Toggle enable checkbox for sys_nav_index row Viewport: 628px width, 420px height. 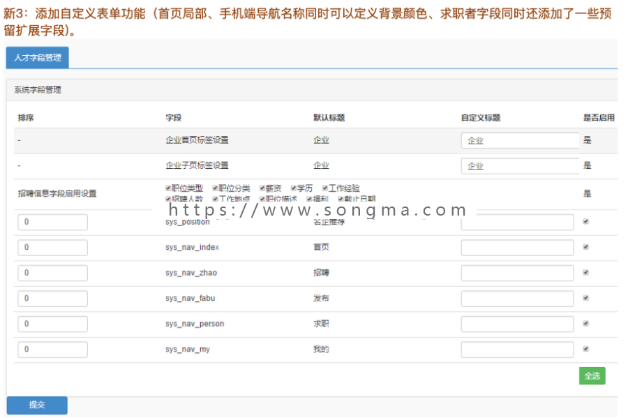[x=586, y=247]
